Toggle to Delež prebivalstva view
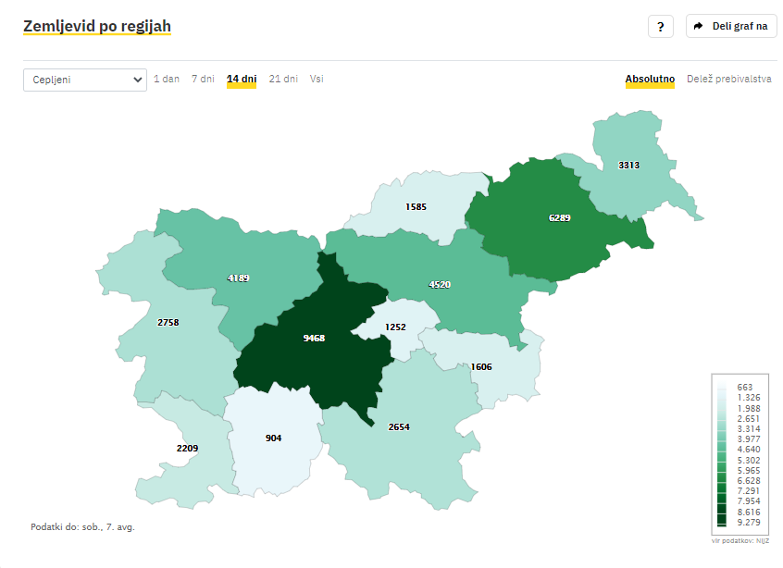 tap(728, 79)
